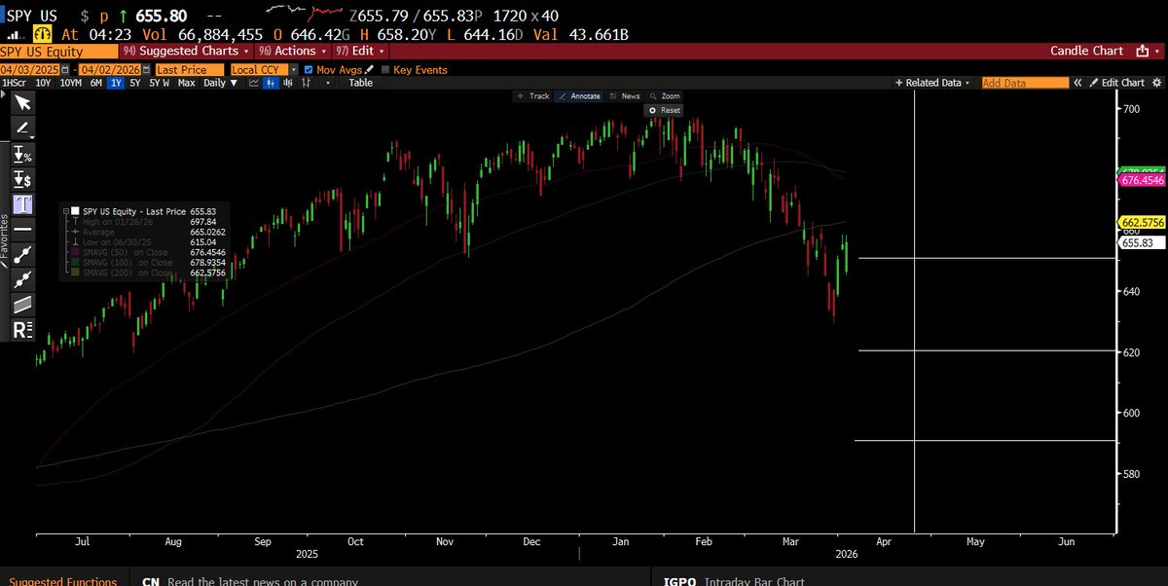This screenshot has width=1168, height=586.
Task: Click the chart info icon near At
Action: (43, 33)
